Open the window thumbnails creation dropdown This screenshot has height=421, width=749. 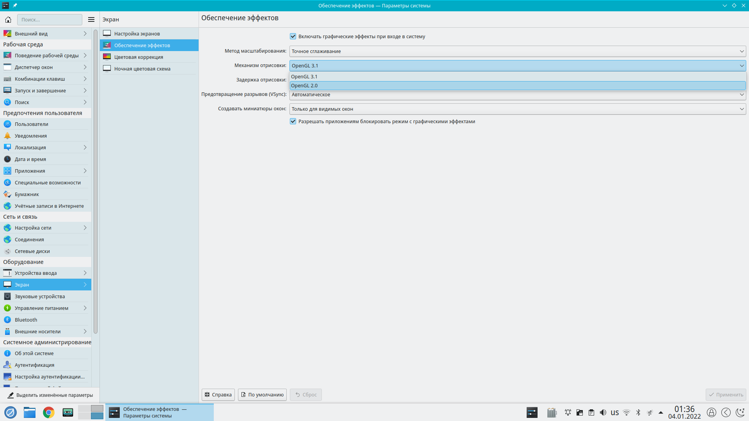point(517,109)
